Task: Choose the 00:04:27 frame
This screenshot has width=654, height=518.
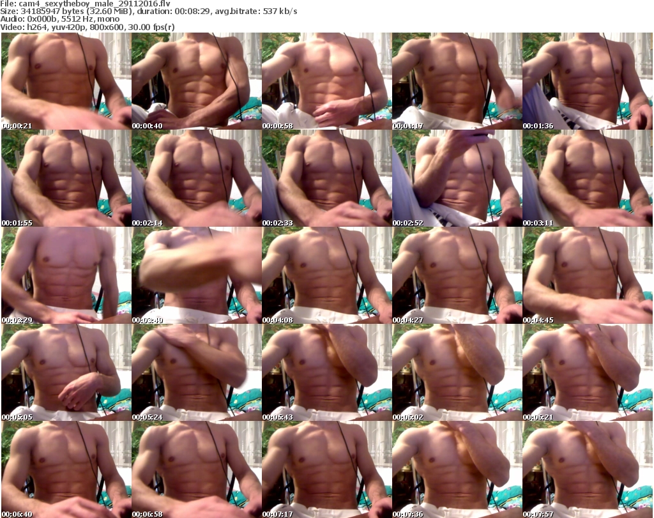Action: pyautogui.click(x=457, y=275)
